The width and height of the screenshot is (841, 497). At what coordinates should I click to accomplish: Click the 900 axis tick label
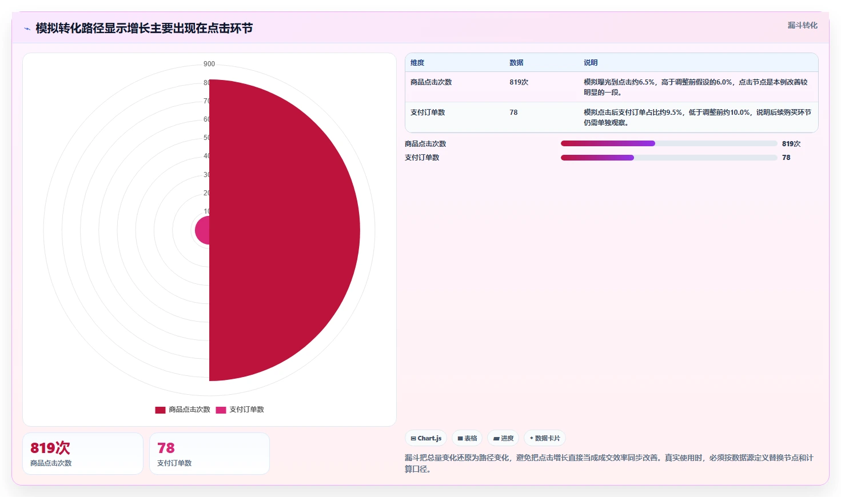(209, 64)
